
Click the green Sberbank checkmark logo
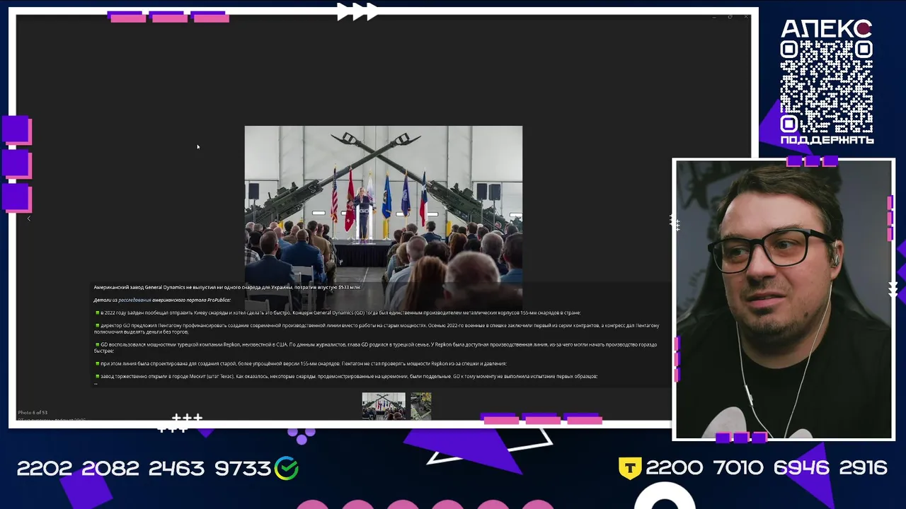click(x=287, y=468)
